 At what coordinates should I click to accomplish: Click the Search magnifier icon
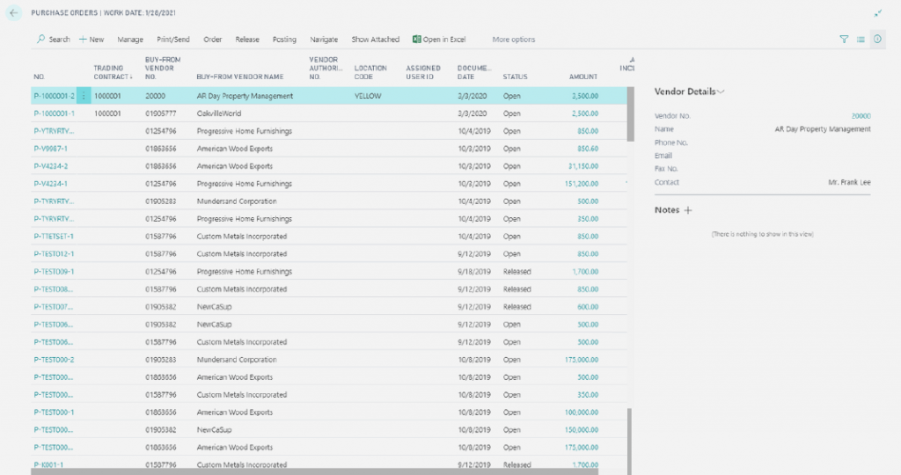[40, 39]
